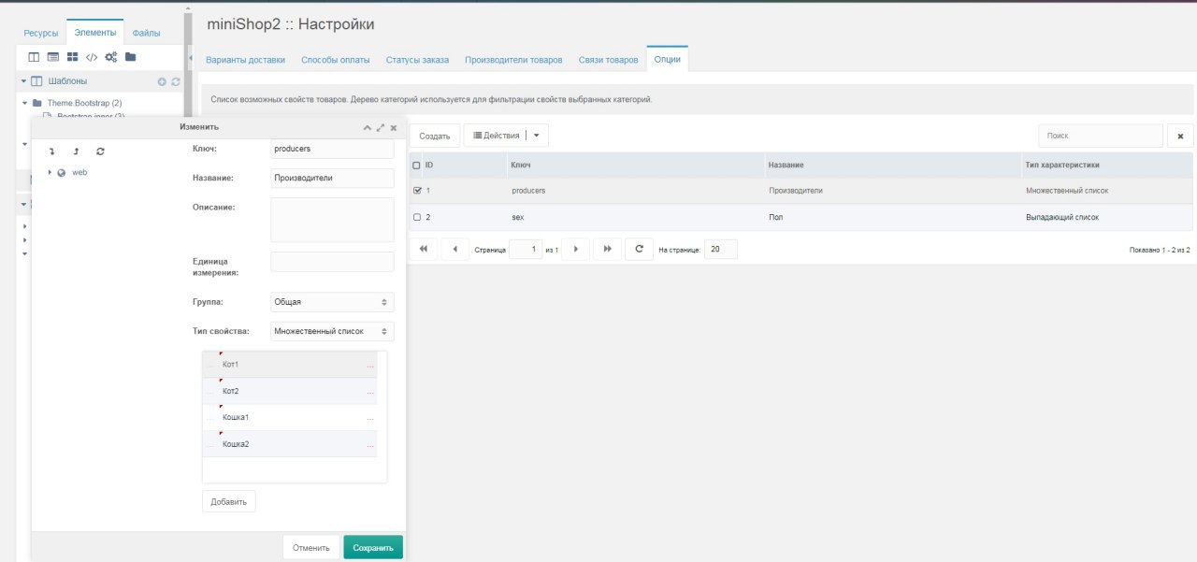Image resolution: width=1197 pixels, height=562 pixels.
Task: Click the globe icon next to web
Action: 62,173
